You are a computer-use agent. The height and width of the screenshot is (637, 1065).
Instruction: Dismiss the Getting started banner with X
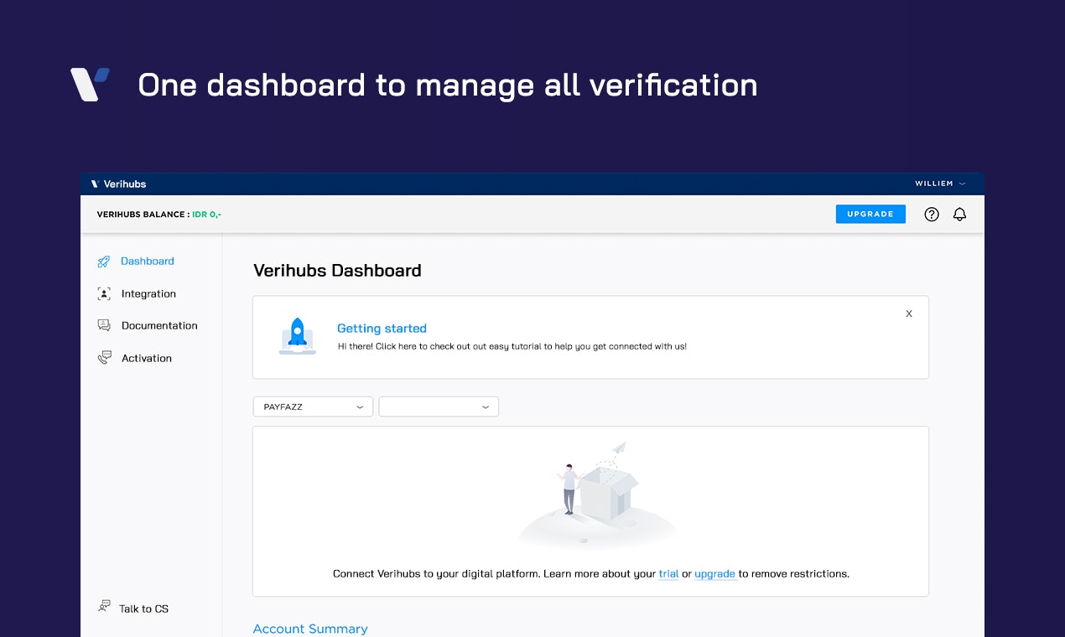(x=909, y=313)
